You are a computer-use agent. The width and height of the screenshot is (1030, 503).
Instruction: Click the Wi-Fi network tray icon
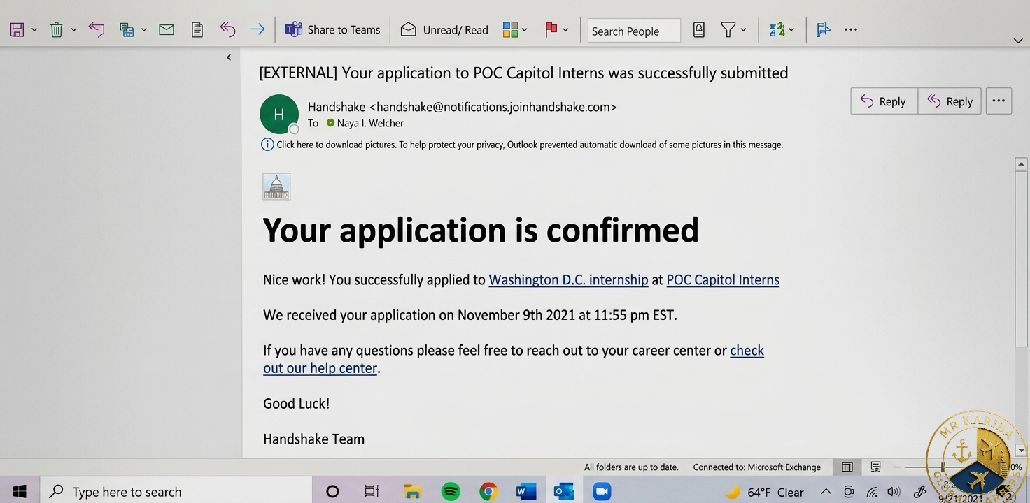pyautogui.click(x=872, y=492)
